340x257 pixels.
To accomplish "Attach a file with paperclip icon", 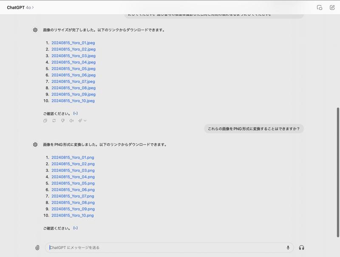I will pos(37,248).
